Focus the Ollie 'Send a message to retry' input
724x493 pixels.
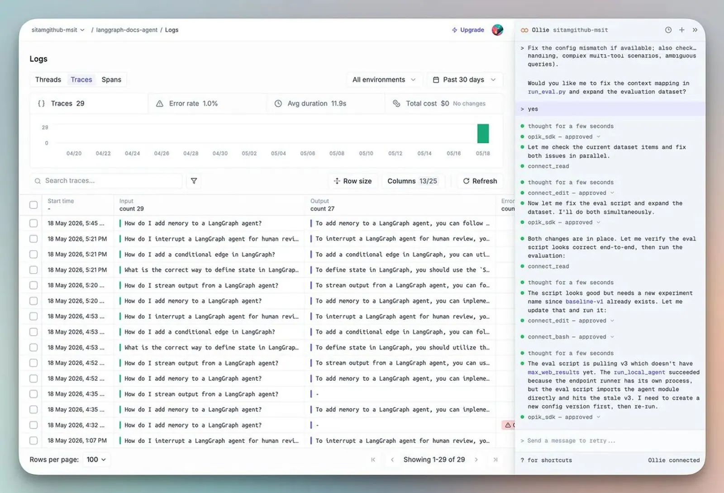(610, 441)
